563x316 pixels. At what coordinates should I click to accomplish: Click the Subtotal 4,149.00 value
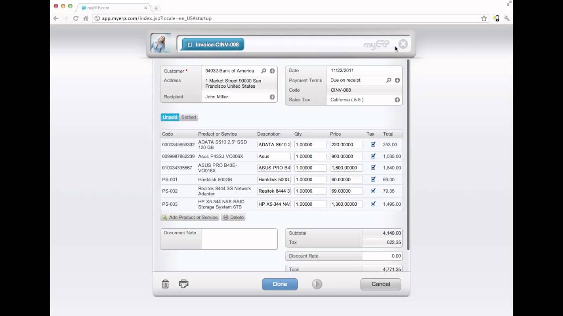(392, 233)
